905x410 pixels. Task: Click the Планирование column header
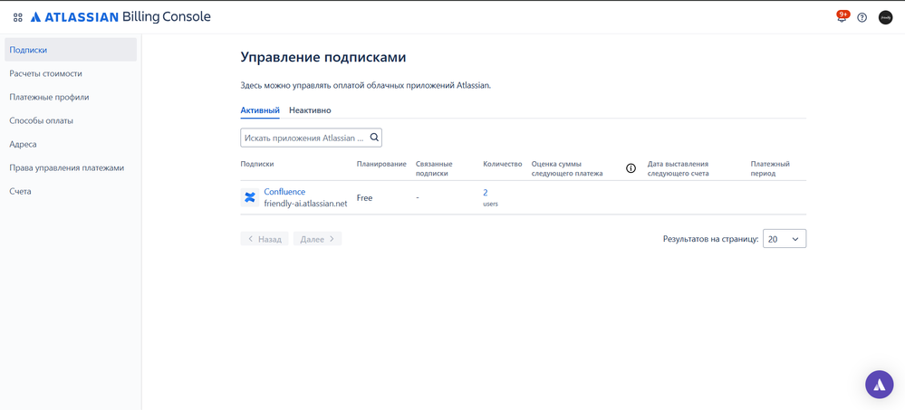point(381,164)
